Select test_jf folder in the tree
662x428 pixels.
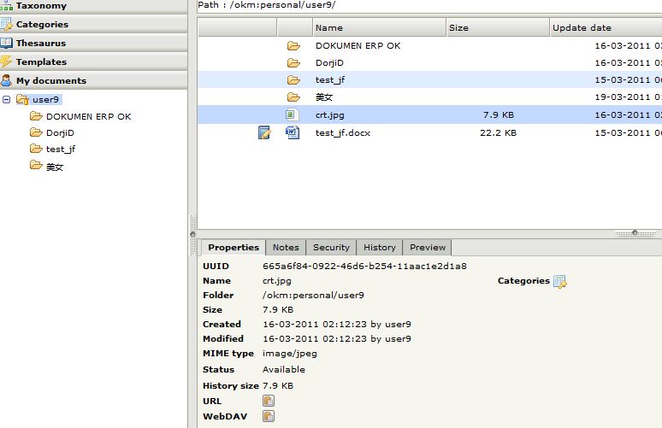click(61, 149)
